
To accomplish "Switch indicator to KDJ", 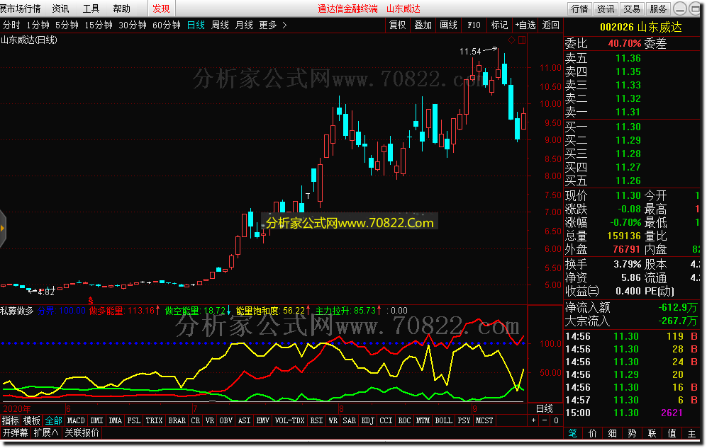I will pyautogui.click(x=367, y=420).
